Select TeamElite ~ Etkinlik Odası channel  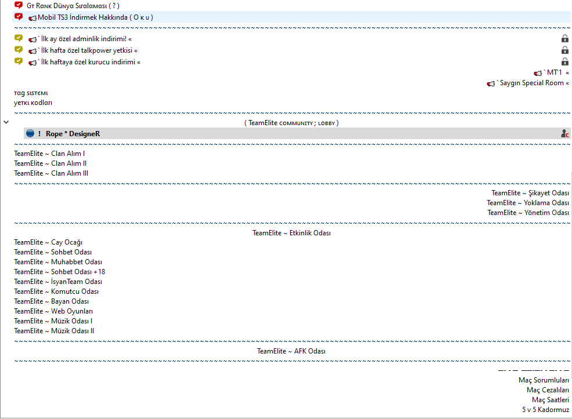click(291, 233)
